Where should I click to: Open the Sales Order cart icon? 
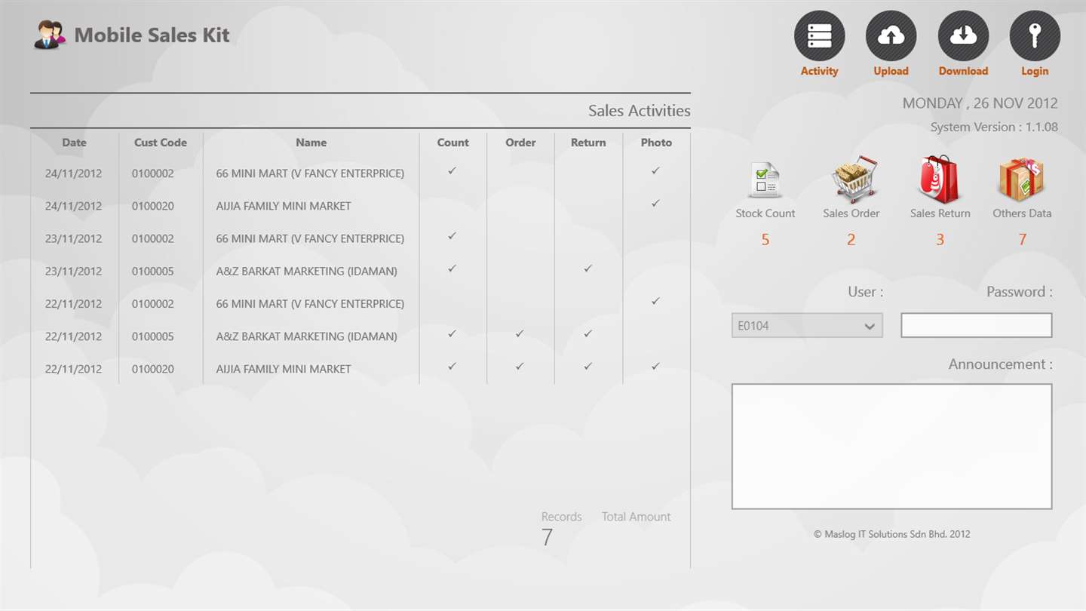point(852,180)
